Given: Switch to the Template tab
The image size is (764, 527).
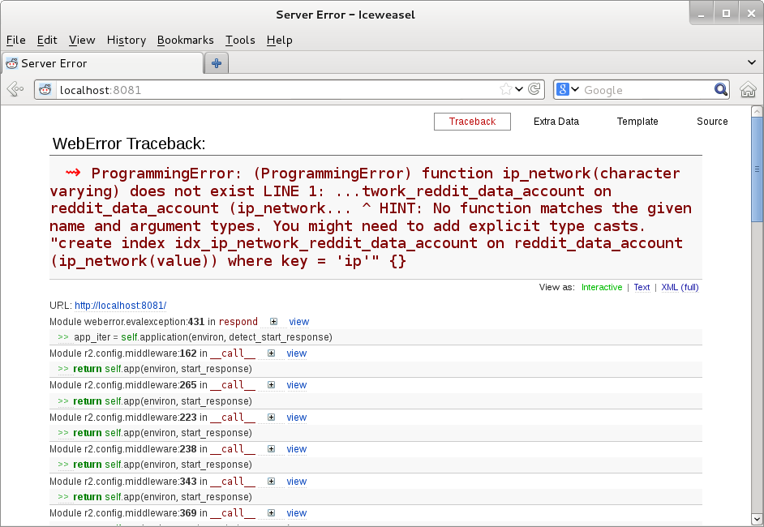Looking at the screenshot, I should pyautogui.click(x=637, y=122).
